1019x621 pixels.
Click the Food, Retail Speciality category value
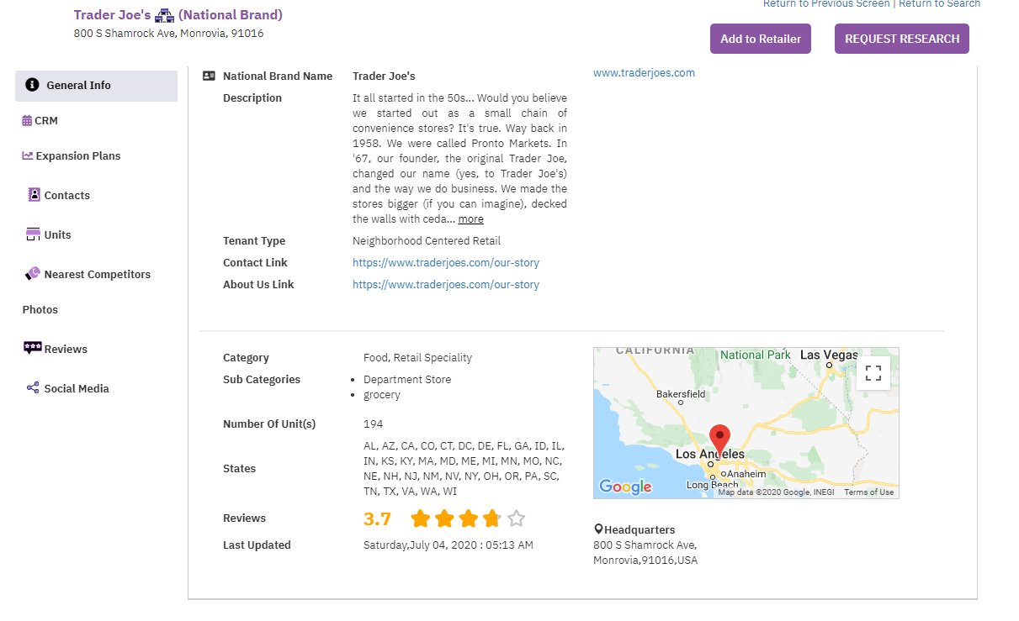(x=418, y=357)
